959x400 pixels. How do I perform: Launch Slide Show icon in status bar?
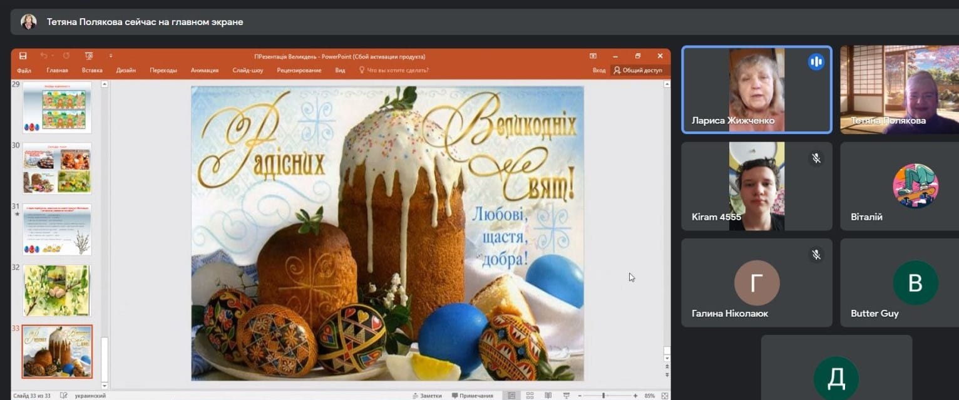[x=567, y=396]
